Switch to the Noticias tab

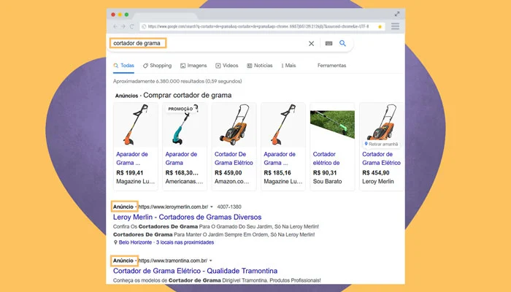tap(260, 66)
